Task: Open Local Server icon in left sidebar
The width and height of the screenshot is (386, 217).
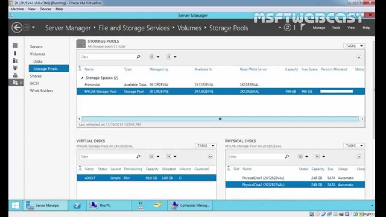Action: [15, 53]
